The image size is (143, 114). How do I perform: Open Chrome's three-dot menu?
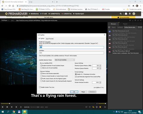coord(141,6)
